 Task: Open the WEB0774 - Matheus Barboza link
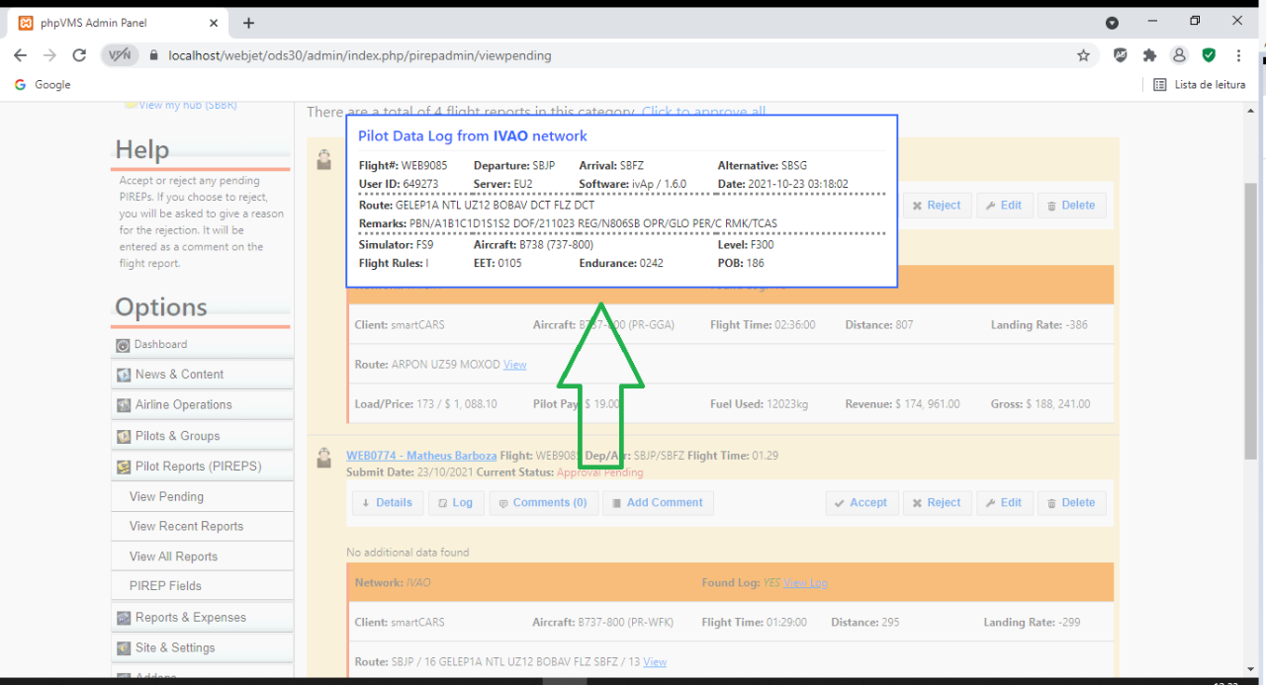pyautogui.click(x=421, y=456)
